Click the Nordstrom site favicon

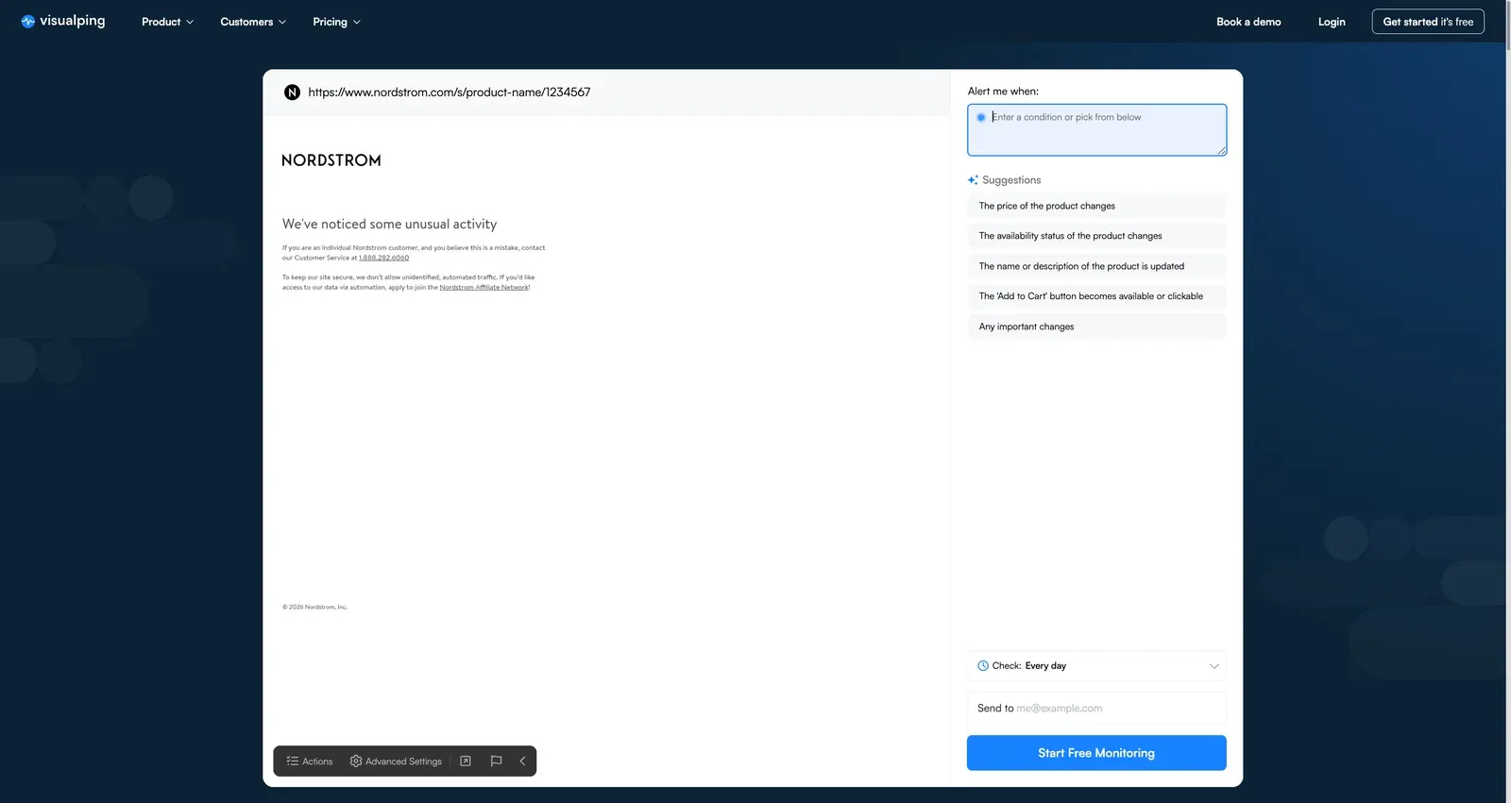pos(292,92)
